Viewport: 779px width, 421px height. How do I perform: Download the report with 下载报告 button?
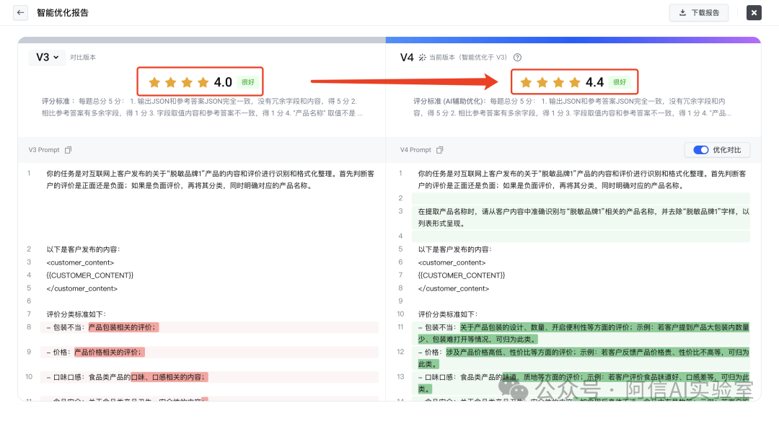(699, 13)
